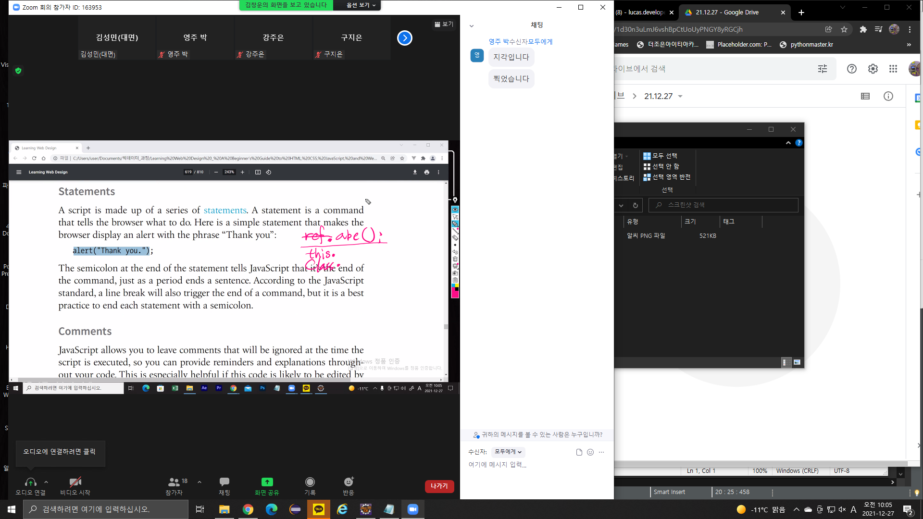
Task: Open the View Options dropdown
Action: [x=361, y=5]
